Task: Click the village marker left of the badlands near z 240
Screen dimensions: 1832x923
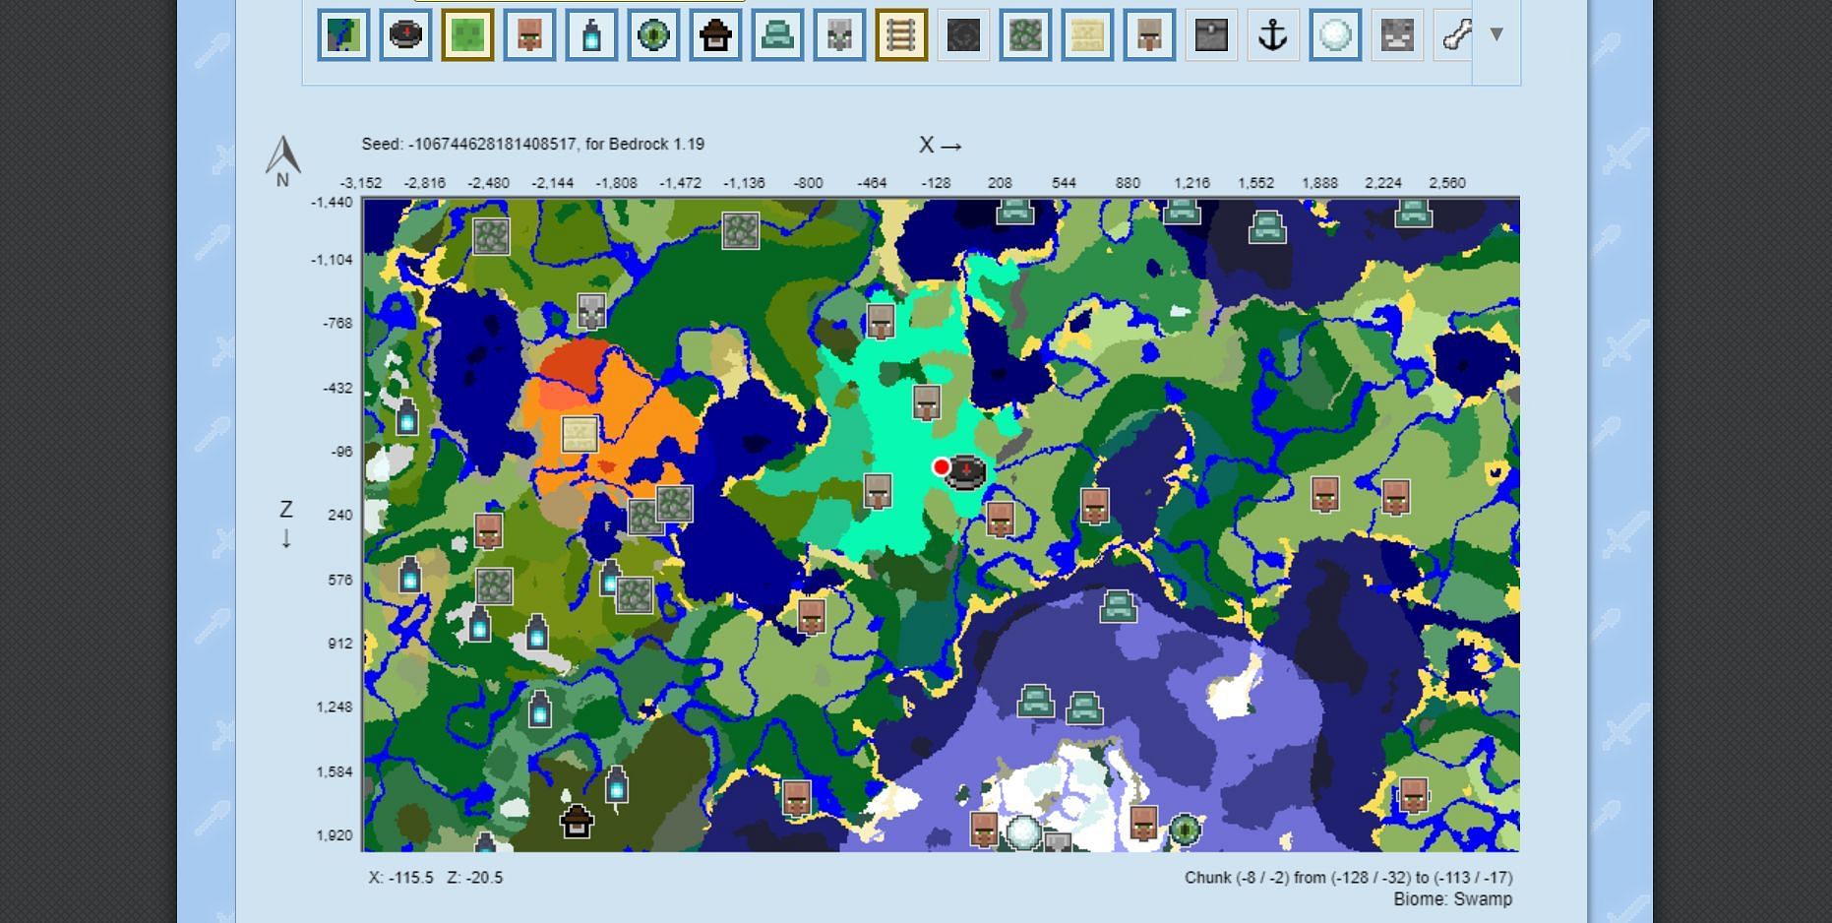Action: [x=489, y=531]
